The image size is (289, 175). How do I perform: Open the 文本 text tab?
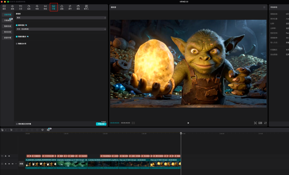(20, 7)
